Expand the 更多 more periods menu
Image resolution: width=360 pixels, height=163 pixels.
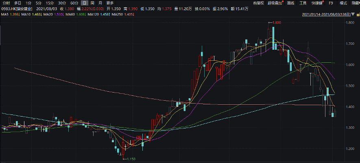click(x=110, y=3)
